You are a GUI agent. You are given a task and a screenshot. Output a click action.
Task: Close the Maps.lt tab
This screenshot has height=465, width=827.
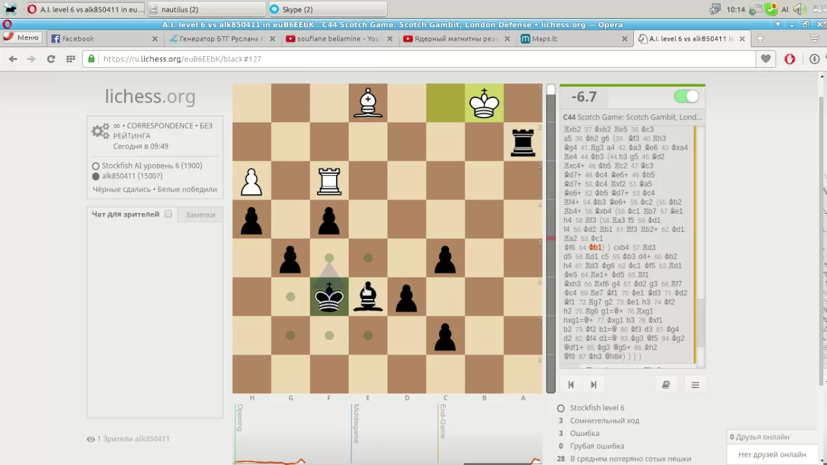pyautogui.click(x=625, y=39)
